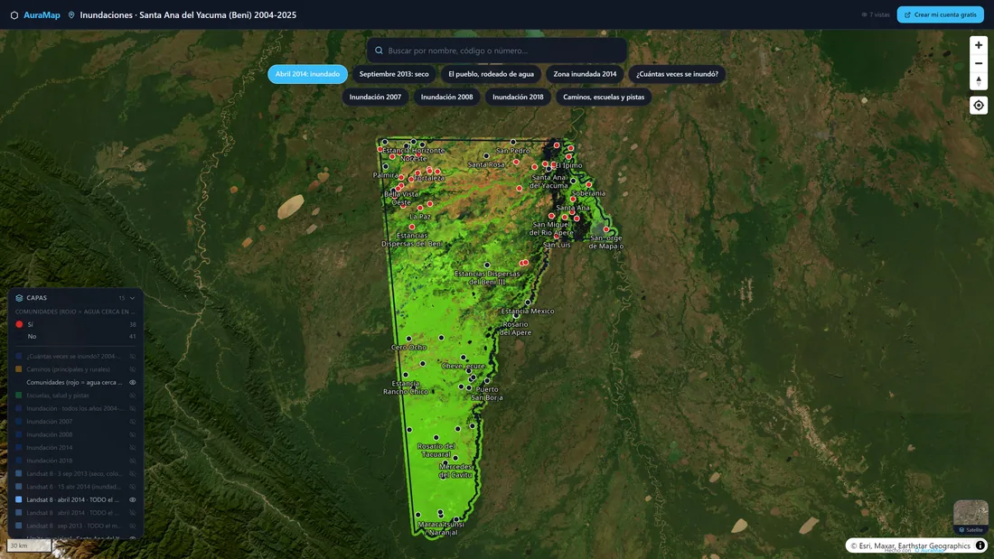Toggle visibility of the Inundación 2008 layer
The height and width of the screenshot is (559, 994).
click(133, 434)
